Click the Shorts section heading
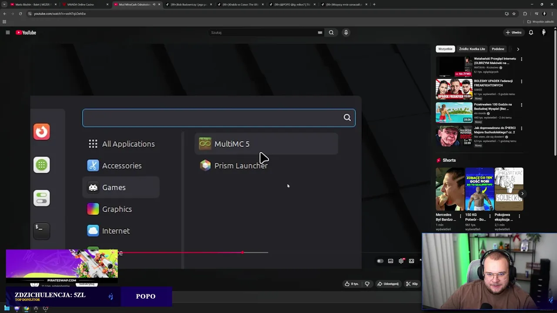Image resolution: width=557 pixels, height=313 pixels. 449,160
